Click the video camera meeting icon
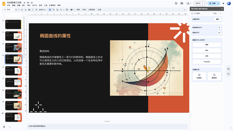Viewport: 233px width, 131px height. [188, 3]
